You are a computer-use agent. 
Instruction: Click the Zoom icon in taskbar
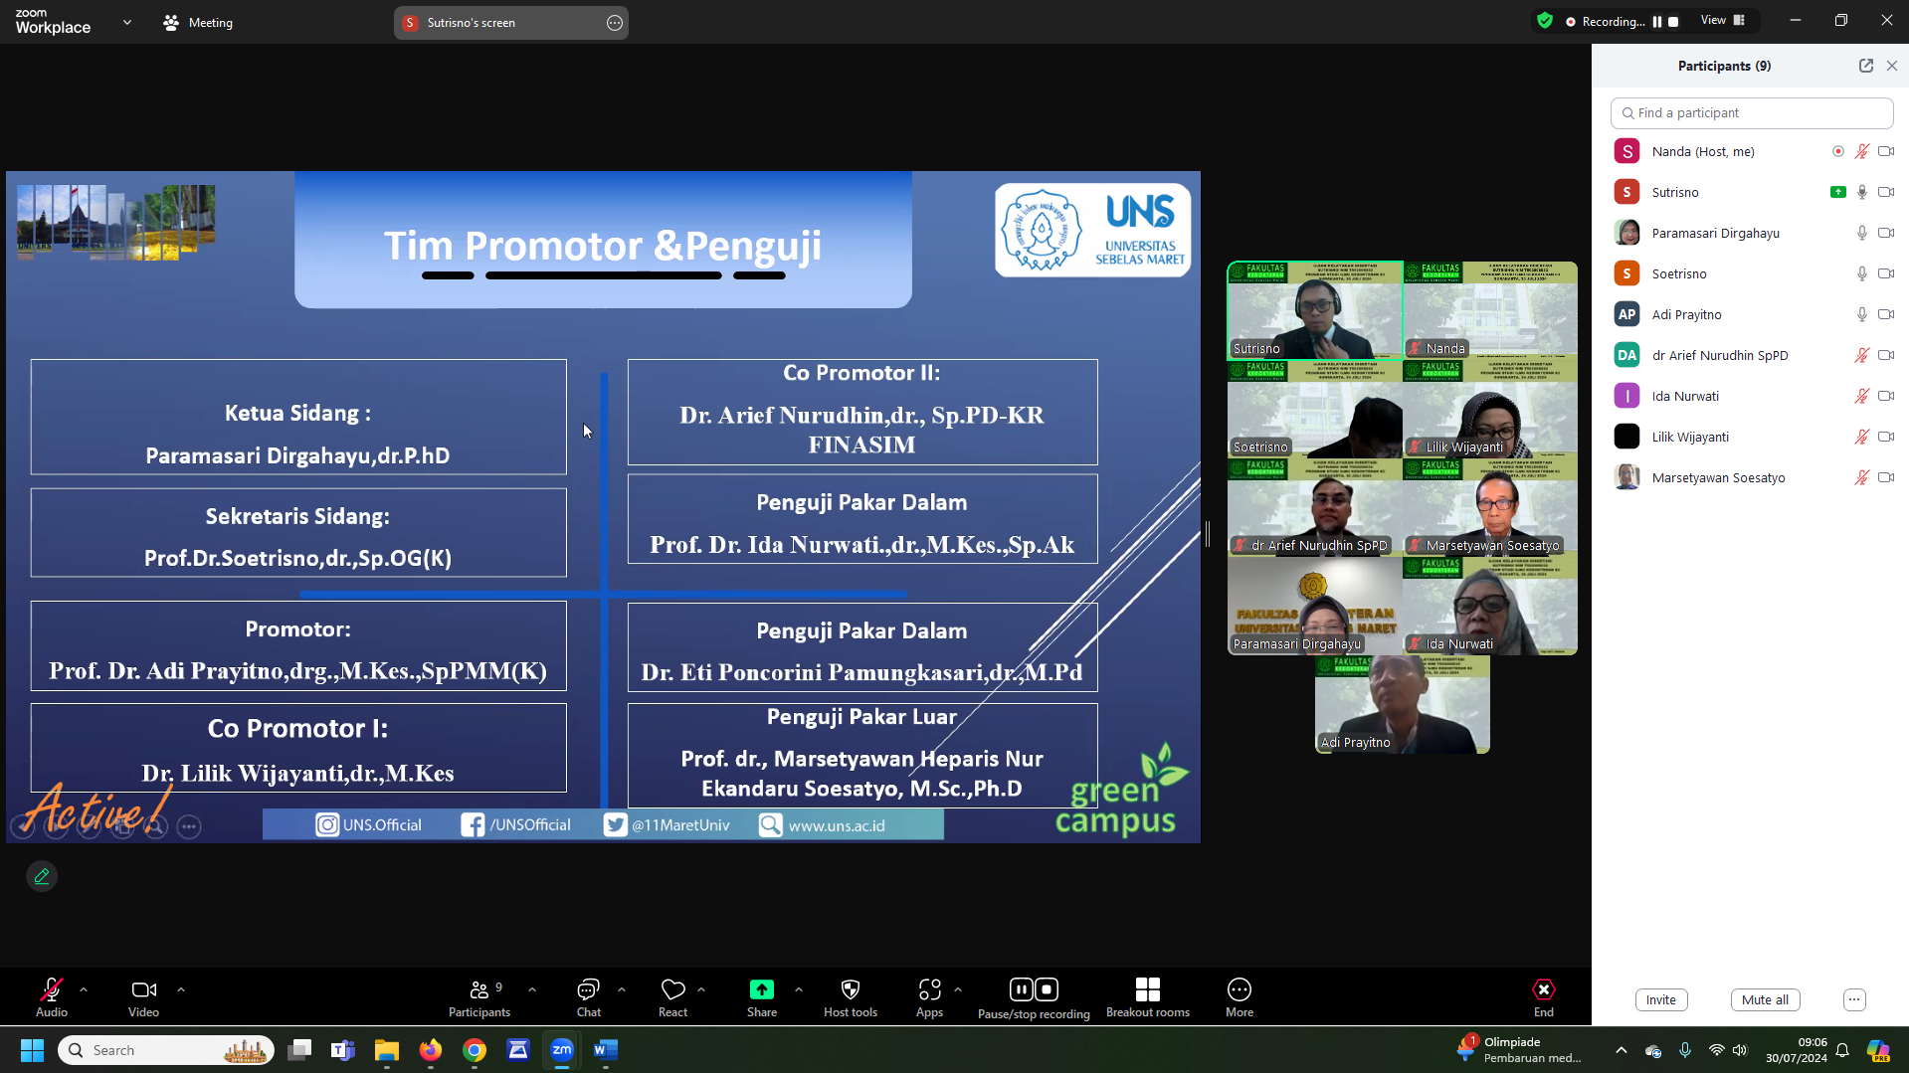point(562,1050)
